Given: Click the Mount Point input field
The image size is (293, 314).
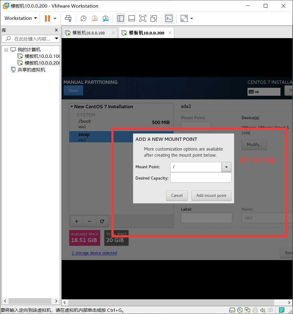Looking at the screenshot, I should 196,167.
